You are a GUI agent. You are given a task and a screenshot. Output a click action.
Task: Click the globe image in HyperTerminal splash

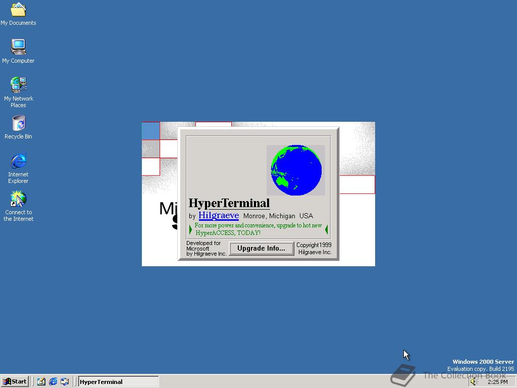(296, 170)
